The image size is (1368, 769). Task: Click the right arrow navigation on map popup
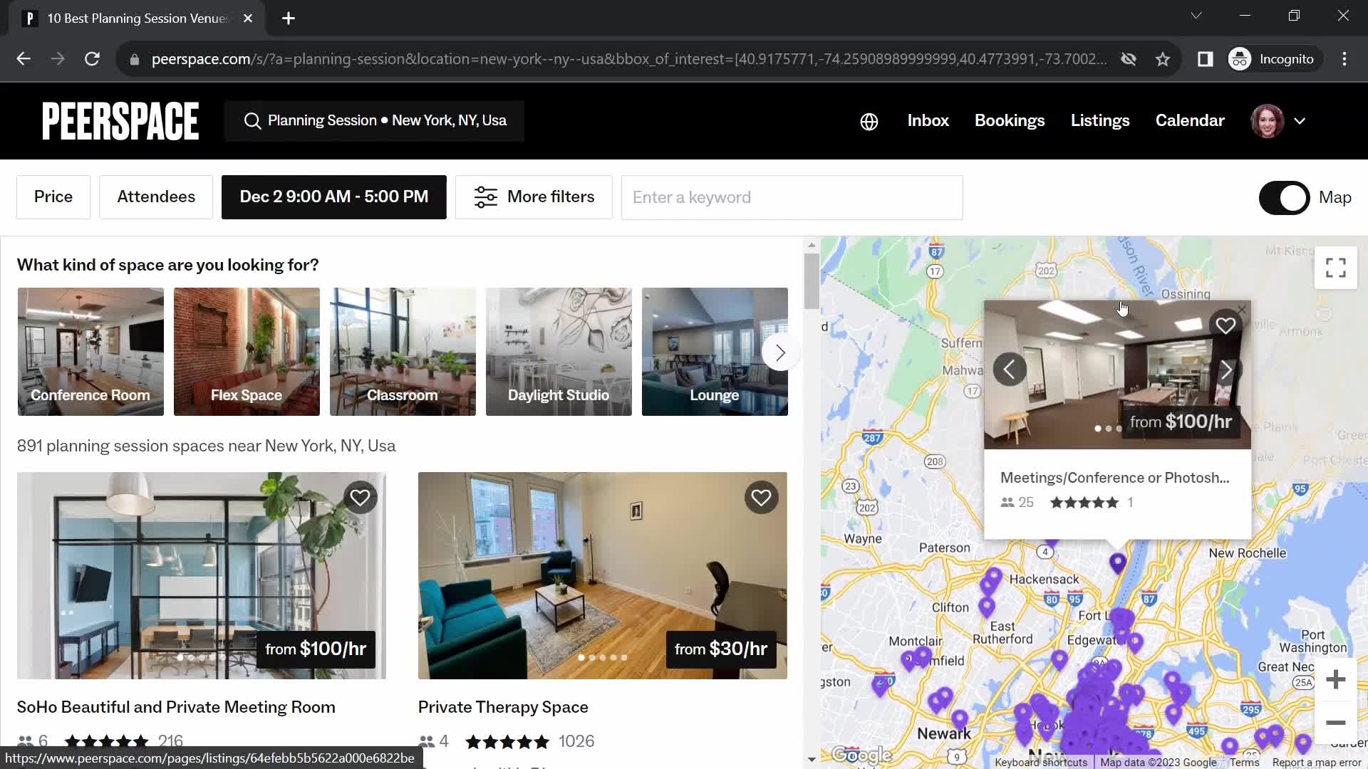pos(1228,369)
